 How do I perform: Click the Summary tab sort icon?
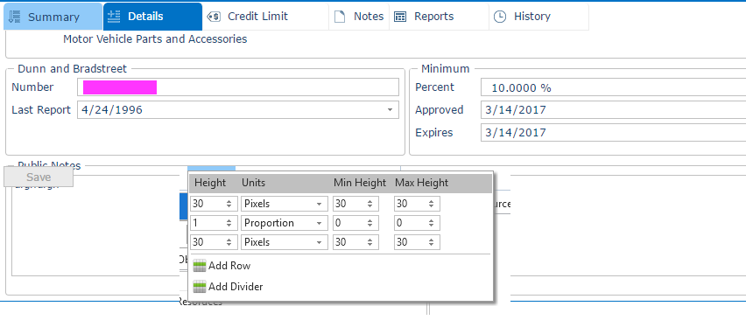coord(15,17)
